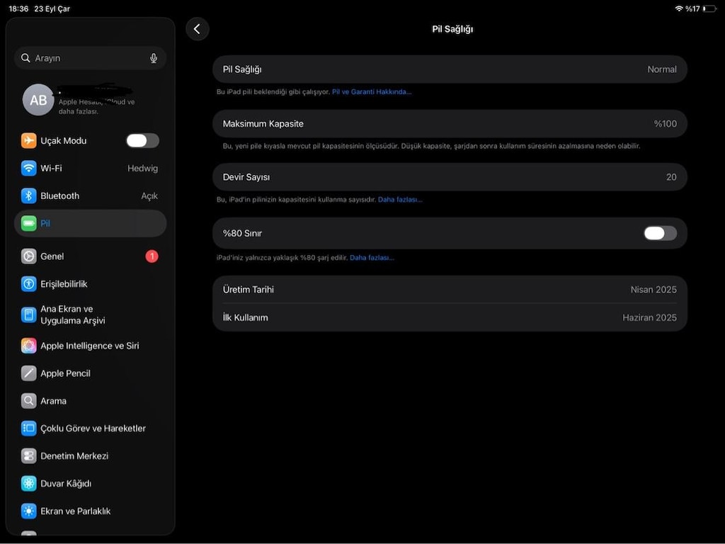Tap the Denetim Merkezi icon
725x544 pixels.
(28, 456)
